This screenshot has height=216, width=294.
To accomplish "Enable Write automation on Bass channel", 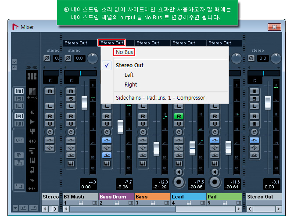I will click(143, 124).
